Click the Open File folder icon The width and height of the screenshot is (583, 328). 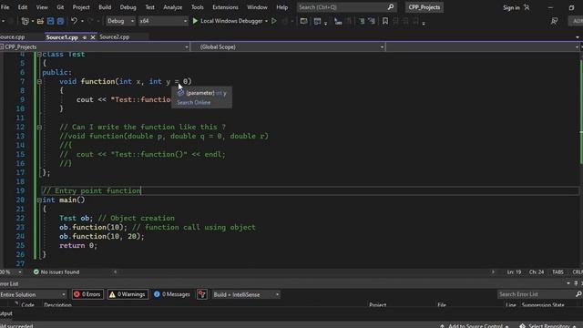click(x=40, y=21)
